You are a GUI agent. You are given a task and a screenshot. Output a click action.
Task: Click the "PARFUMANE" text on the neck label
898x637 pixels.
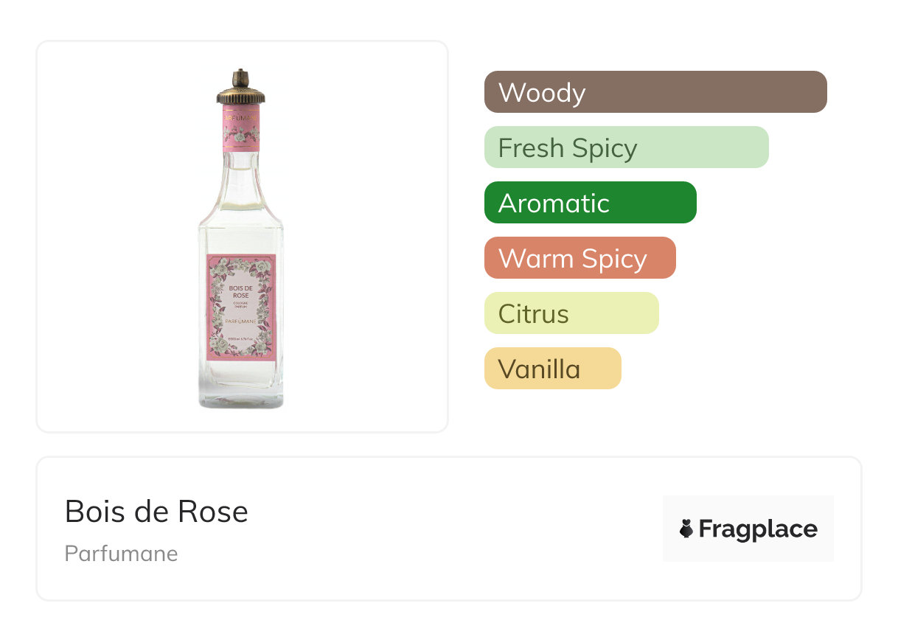(240, 117)
